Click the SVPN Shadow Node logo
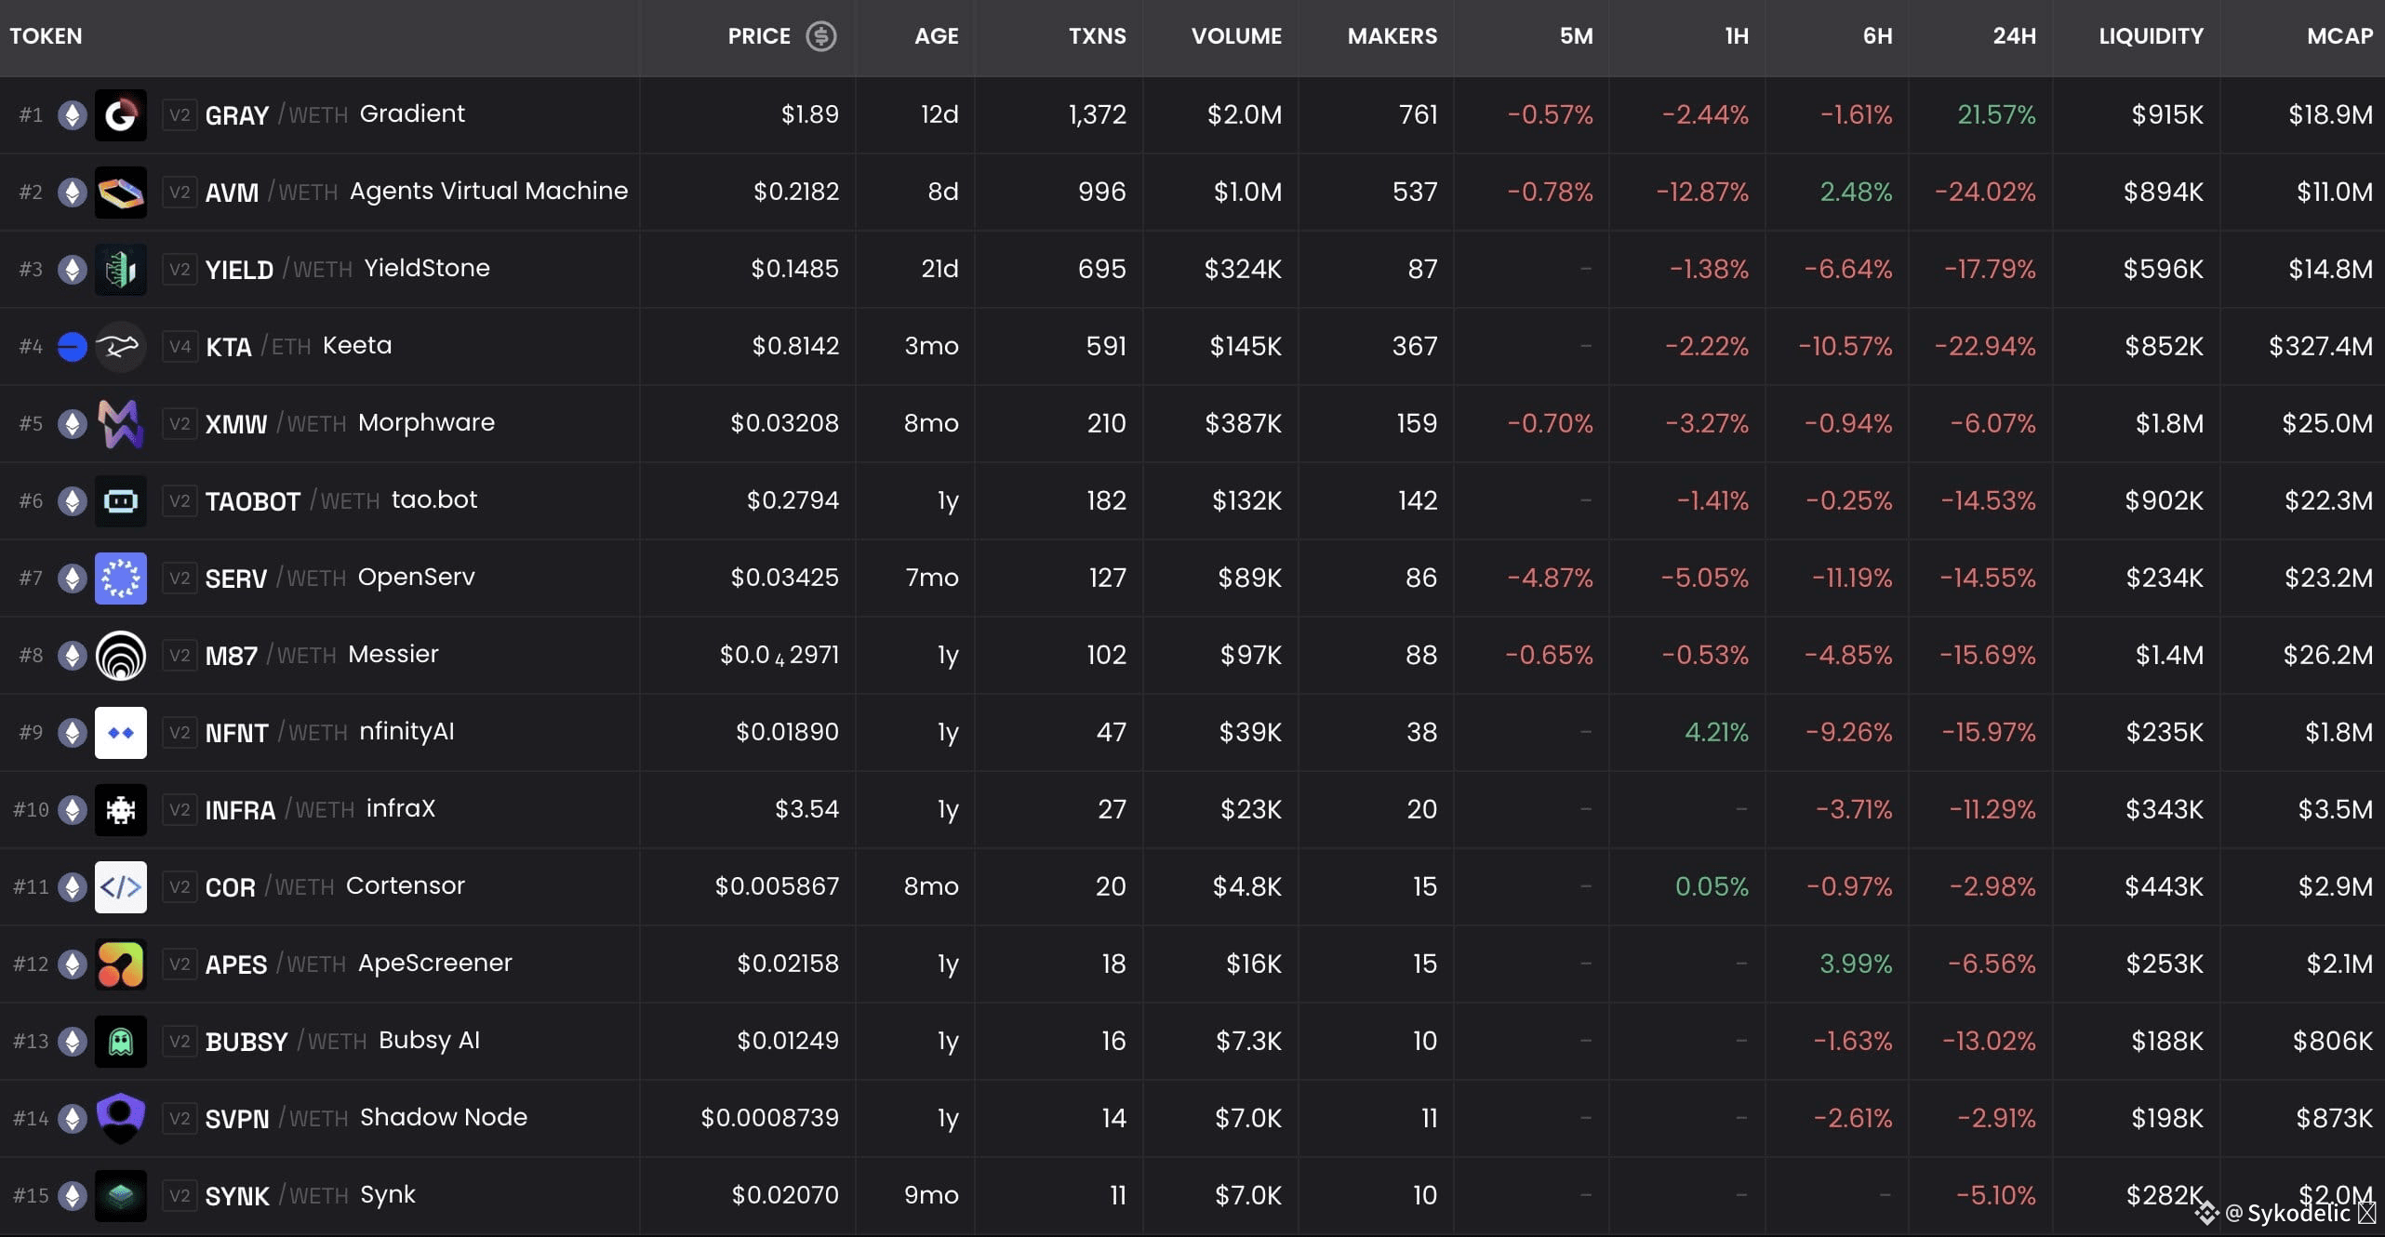Viewport: 2385px width, 1237px height. [x=121, y=1119]
